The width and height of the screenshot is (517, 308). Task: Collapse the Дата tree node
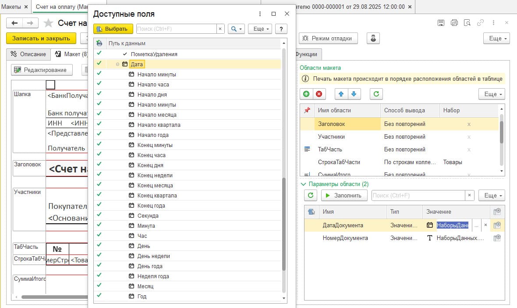(x=117, y=64)
